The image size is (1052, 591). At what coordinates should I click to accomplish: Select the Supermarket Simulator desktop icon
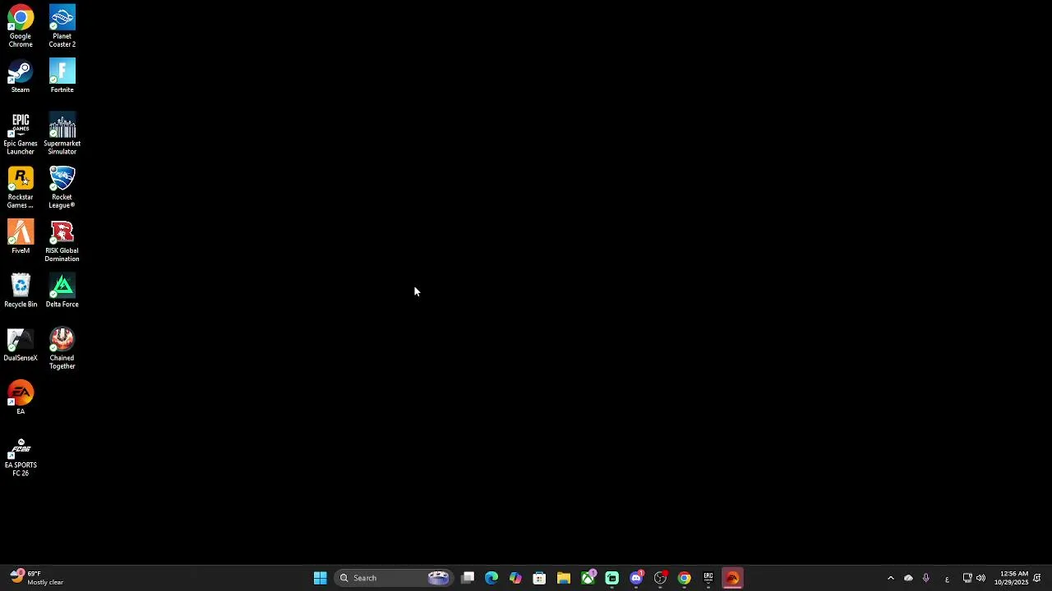click(62, 134)
